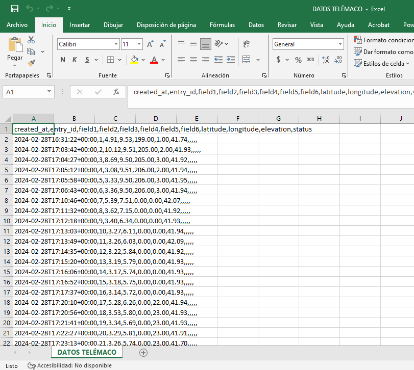Open Estilos de celda menu
This screenshot has width=414, height=370.
[381, 64]
